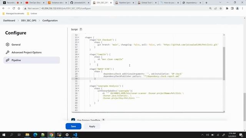
Task: Open the Chrome three-dot menu
Action: (x=243, y=8)
